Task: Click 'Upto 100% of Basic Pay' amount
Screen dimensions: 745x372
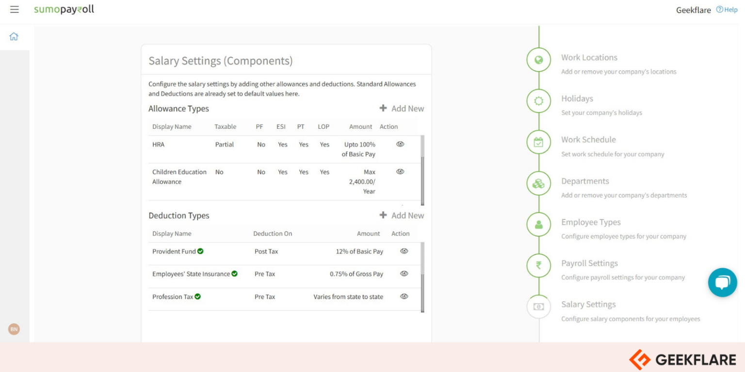Action: pyautogui.click(x=358, y=149)
